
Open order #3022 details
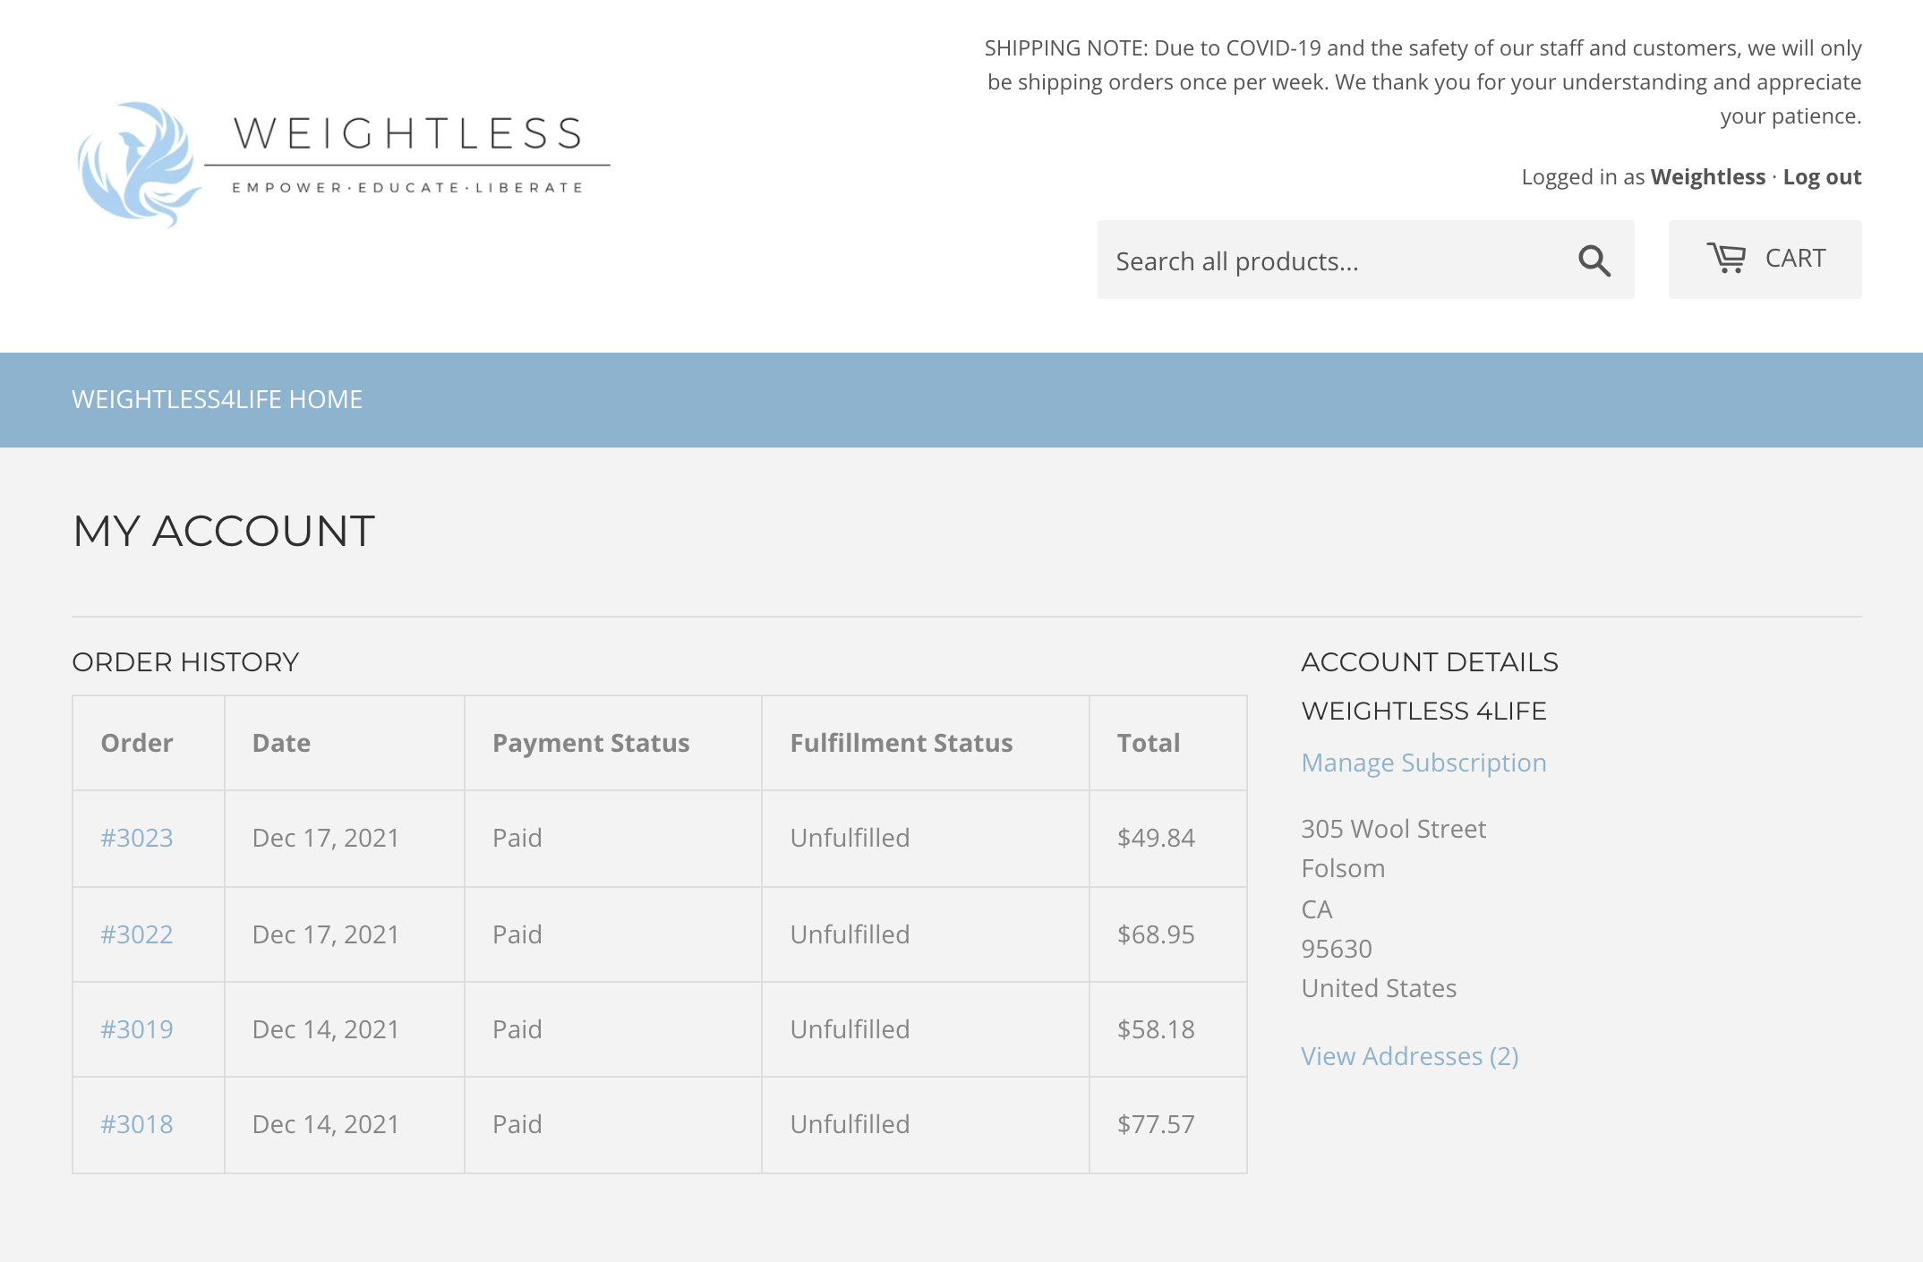(x=137, y=935)
